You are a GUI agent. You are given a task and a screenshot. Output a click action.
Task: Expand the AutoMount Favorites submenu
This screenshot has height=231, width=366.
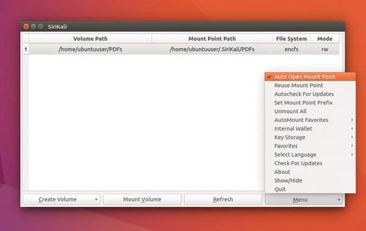click(310, 120)
